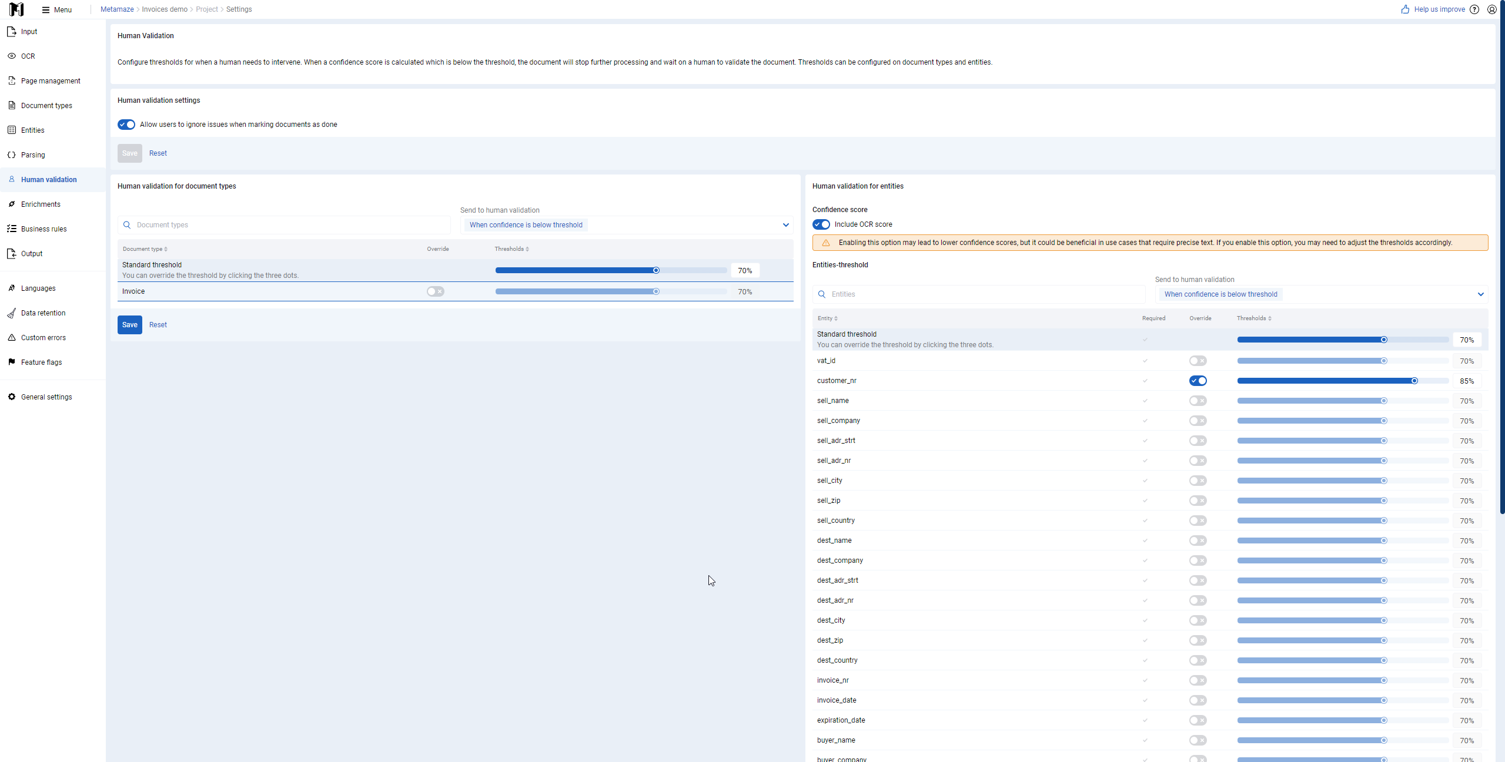The image size is (1505, 762).
Task: Open the hamburger Menu icon
Action: click(x=46, y=9)
